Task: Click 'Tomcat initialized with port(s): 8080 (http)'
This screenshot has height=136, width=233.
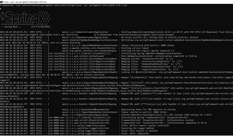Action: click(x=148, y=45)
